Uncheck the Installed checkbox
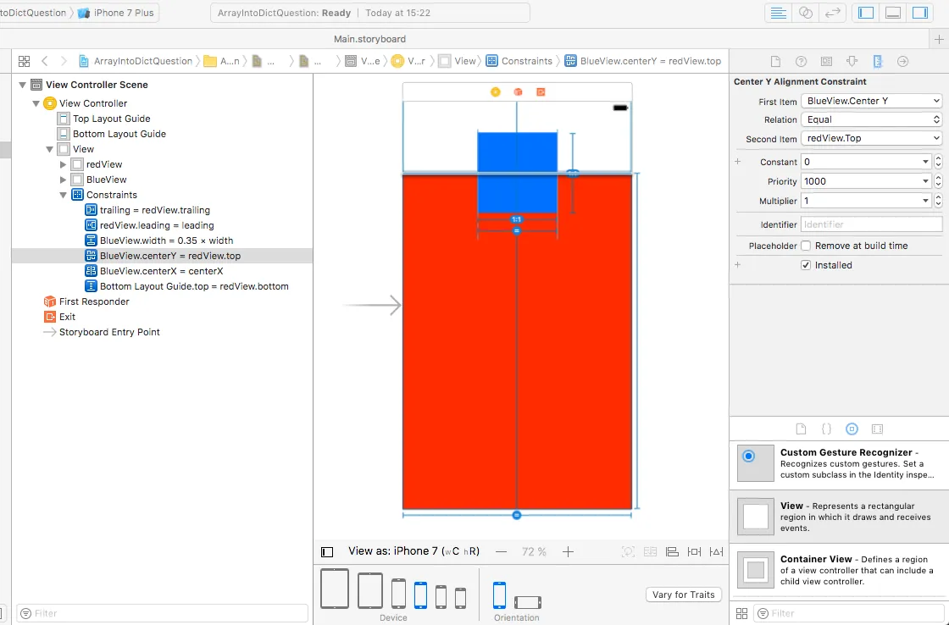 coord(806,265)
